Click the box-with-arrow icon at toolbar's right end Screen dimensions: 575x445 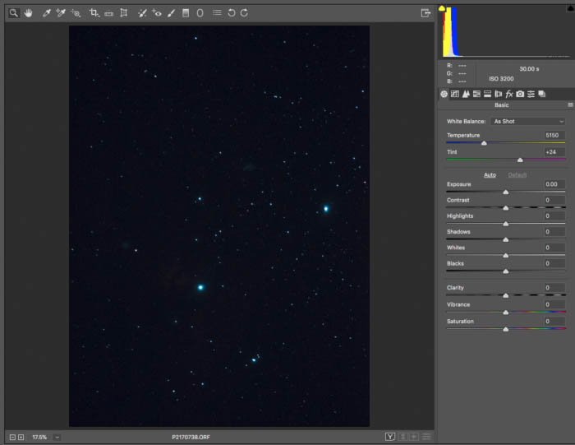tap(425, 13)
